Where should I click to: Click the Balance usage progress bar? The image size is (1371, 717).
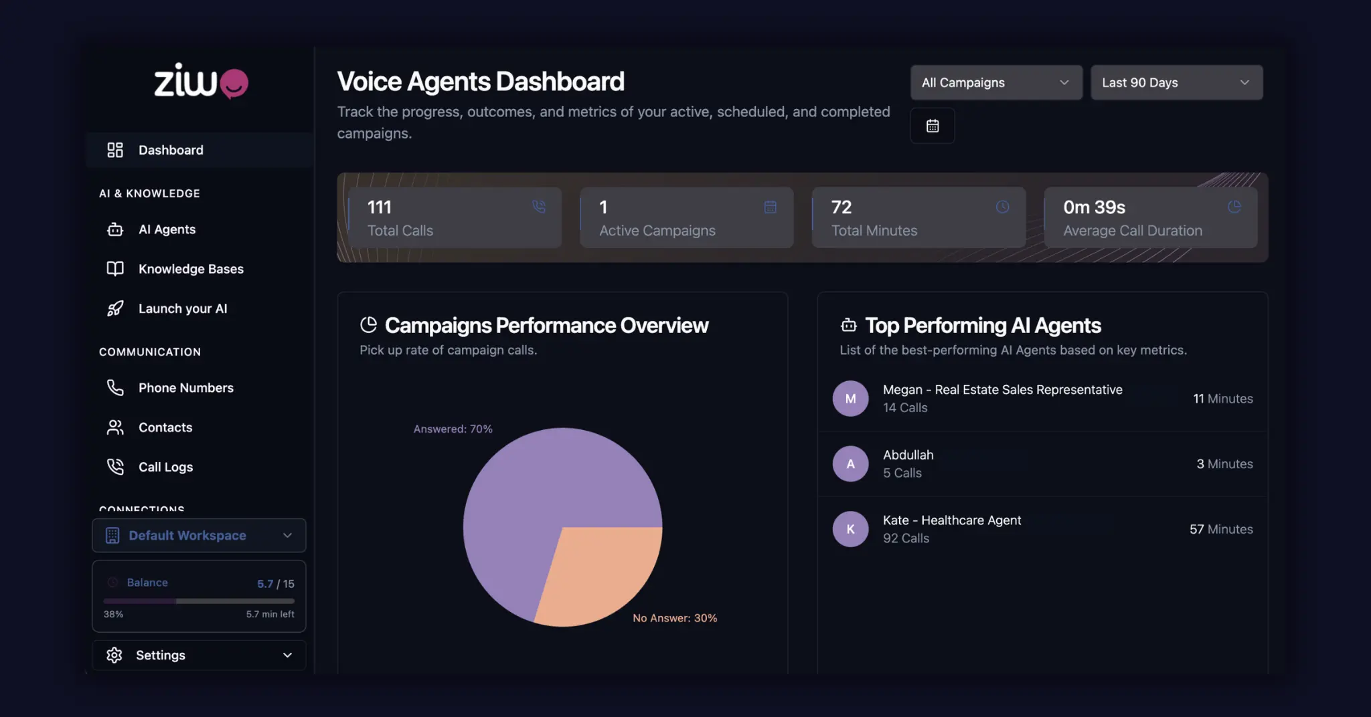coord(199,601)
